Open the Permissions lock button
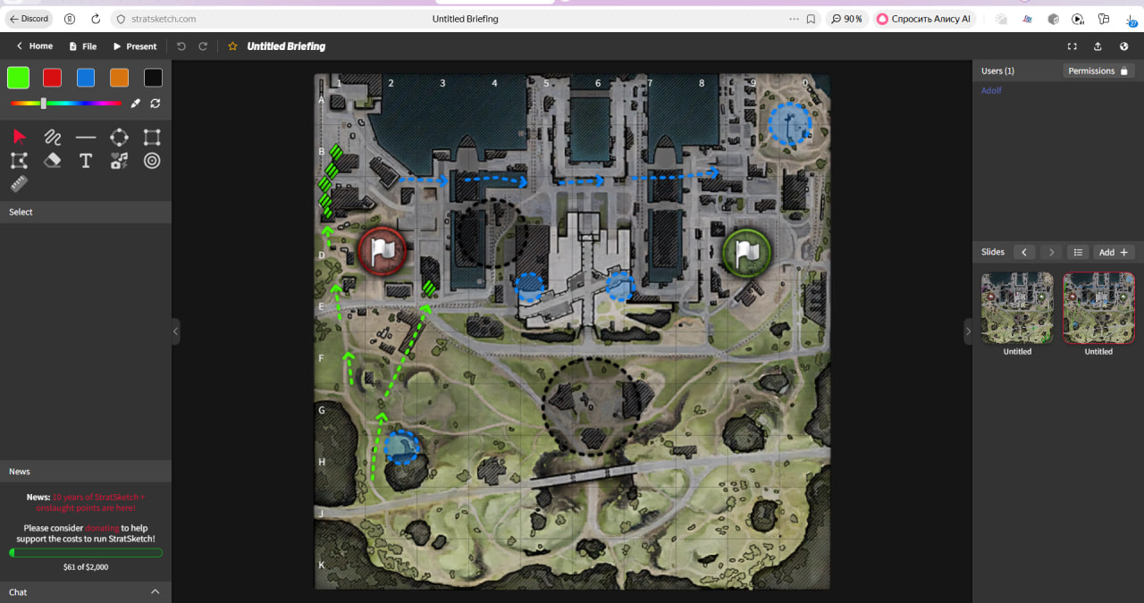 pyautogui.click(x=1098, y=71)
